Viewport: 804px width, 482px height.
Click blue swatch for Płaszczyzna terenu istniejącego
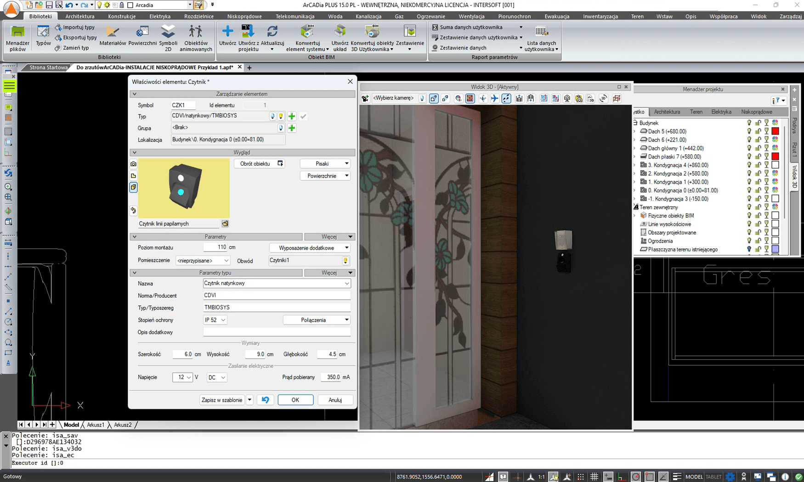pos(775,250)
